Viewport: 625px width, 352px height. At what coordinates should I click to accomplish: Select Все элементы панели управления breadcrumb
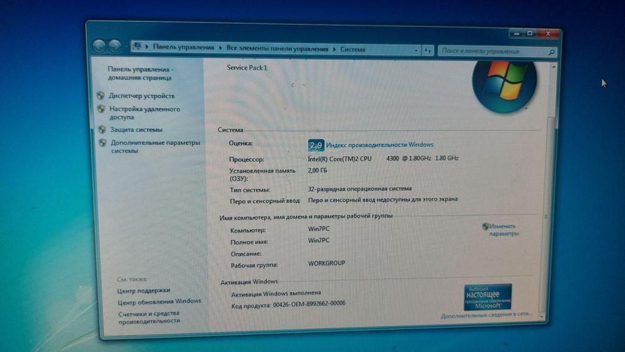click(277, 48)
